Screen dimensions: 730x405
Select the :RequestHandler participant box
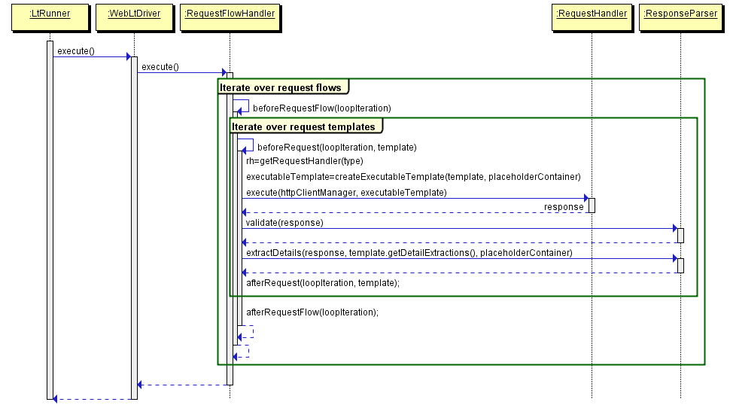point(592,17)
